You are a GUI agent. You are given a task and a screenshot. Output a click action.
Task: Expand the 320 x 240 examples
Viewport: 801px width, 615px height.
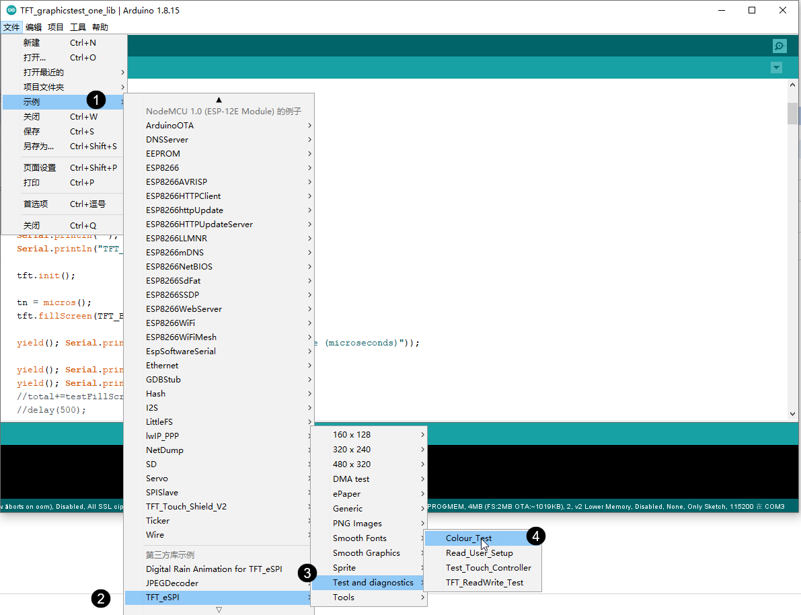pyautogui.click(x=369, y=450)
